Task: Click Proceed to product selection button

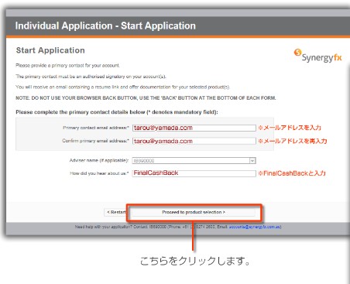Action: (x=194, y=212)
